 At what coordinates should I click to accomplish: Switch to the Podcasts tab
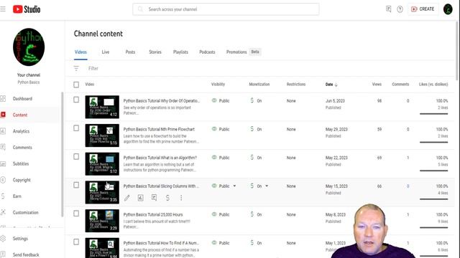tap(207, 52)
